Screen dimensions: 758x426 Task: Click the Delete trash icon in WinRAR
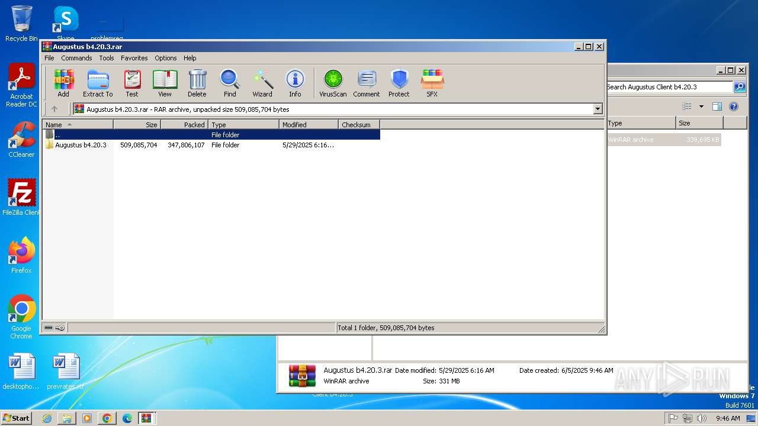pyautogui.click(x=197, y=83)
